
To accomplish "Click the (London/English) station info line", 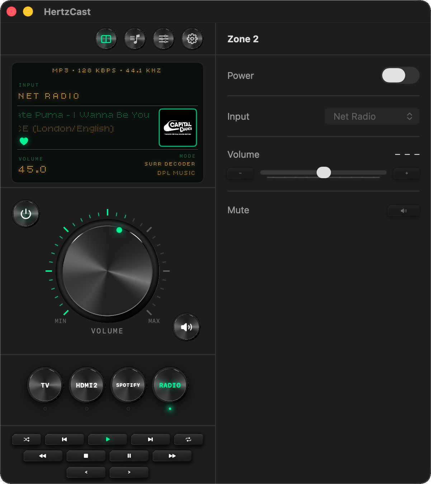I will [66, 128].
